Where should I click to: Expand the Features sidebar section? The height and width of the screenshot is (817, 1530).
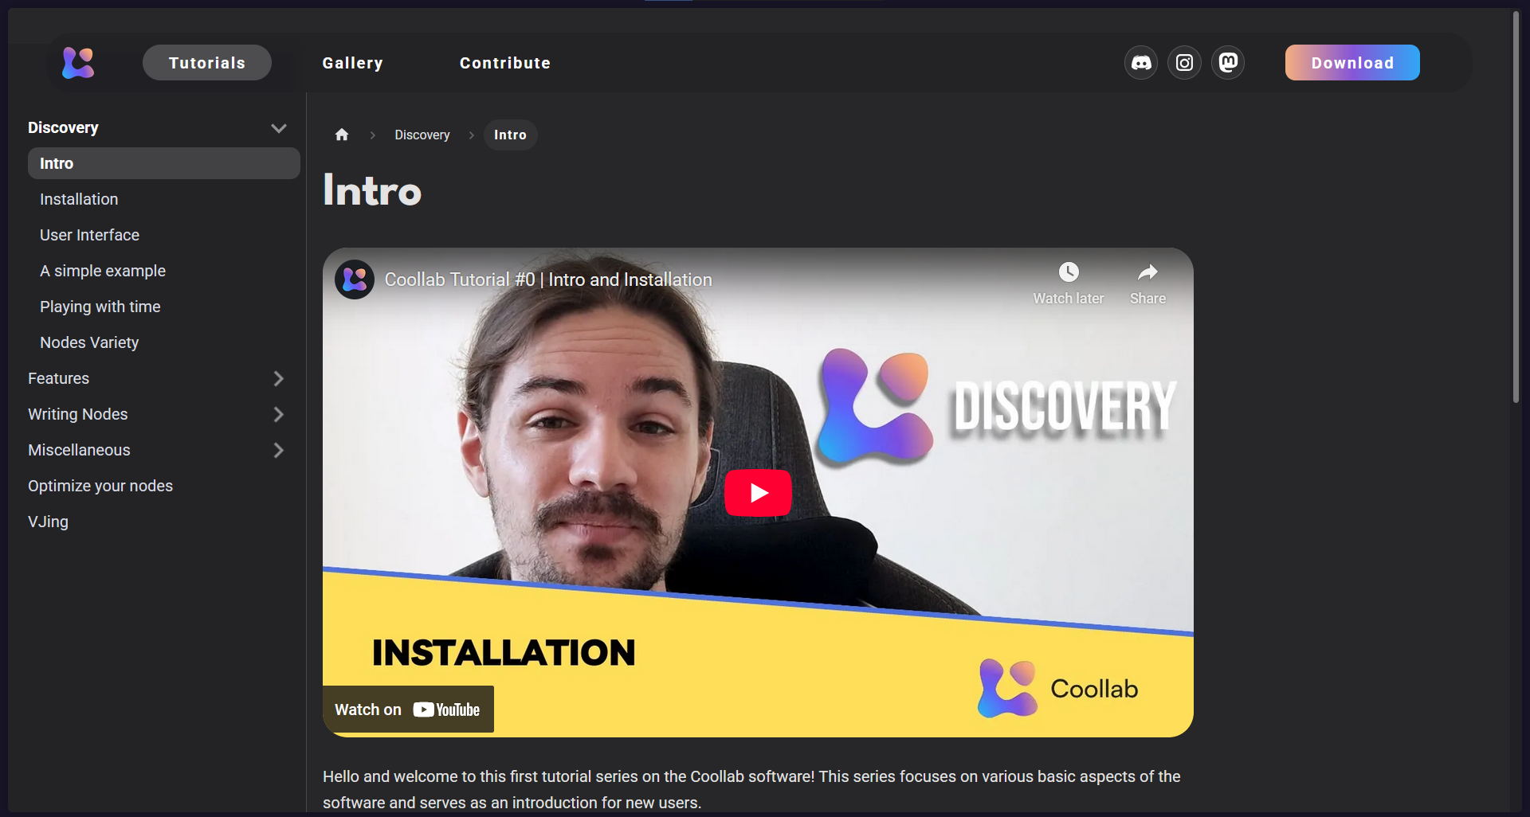[278, 379]
